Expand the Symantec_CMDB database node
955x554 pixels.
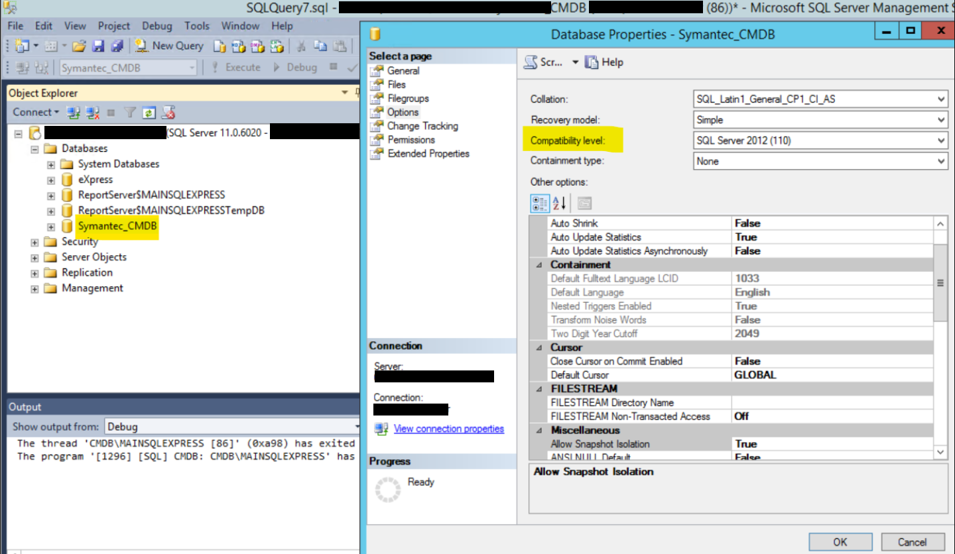click(x=51, y=227)
